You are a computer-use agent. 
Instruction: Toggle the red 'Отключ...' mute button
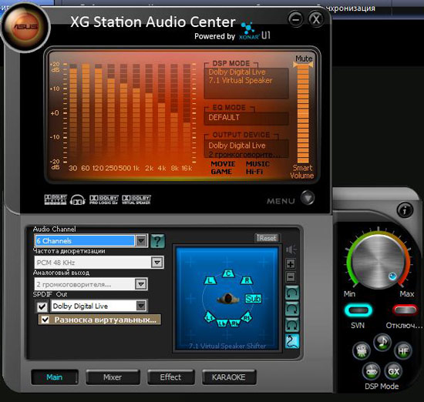405,310
